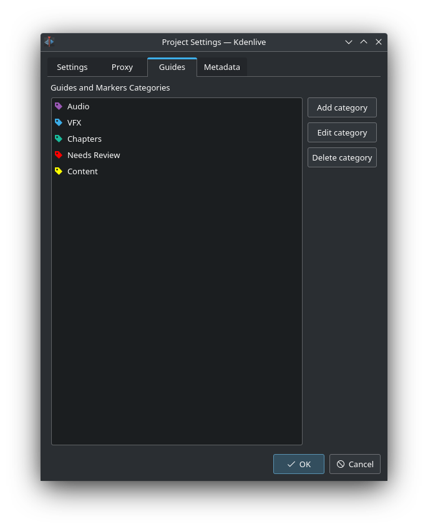Go to the Metadata tab
Screen dimensions: 428x529
[221, 67]
